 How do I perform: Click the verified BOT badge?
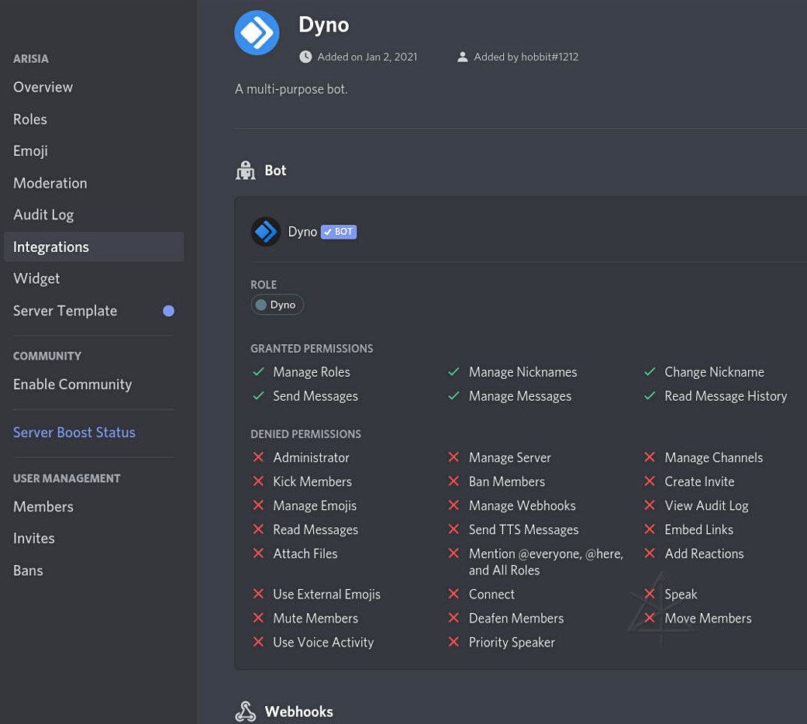339,232
